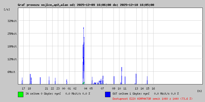Click the '6Mbit' y-axis label
Viewport: 205px width, 102px height.
(x=11, y=72)
